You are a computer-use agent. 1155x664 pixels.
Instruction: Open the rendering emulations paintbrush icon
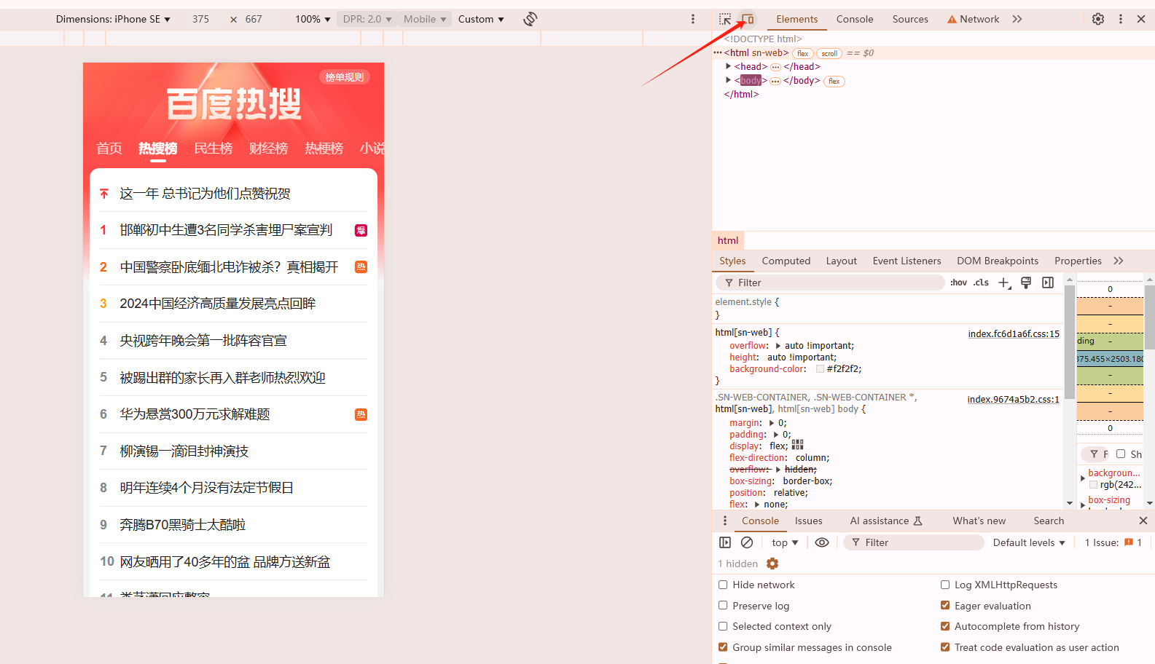coord(1026,282)
